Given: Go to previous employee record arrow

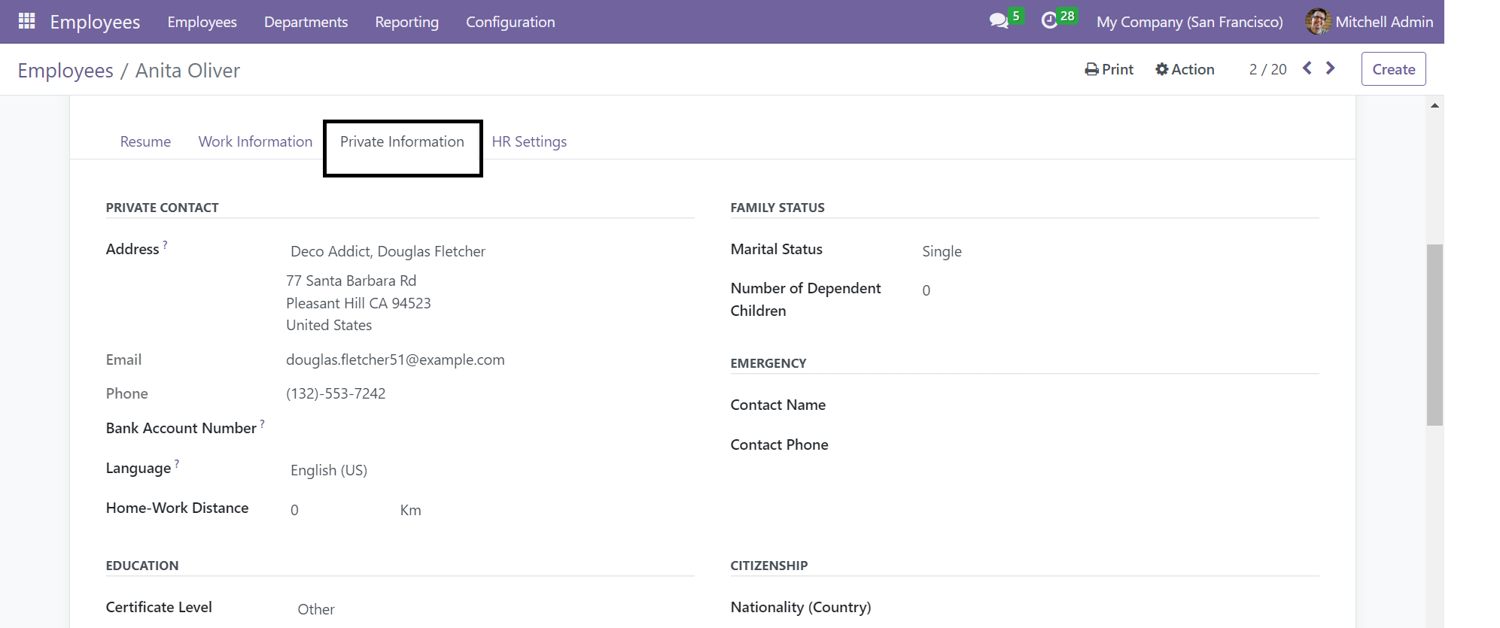Looking at the screenshot, I should [1307, 68].
